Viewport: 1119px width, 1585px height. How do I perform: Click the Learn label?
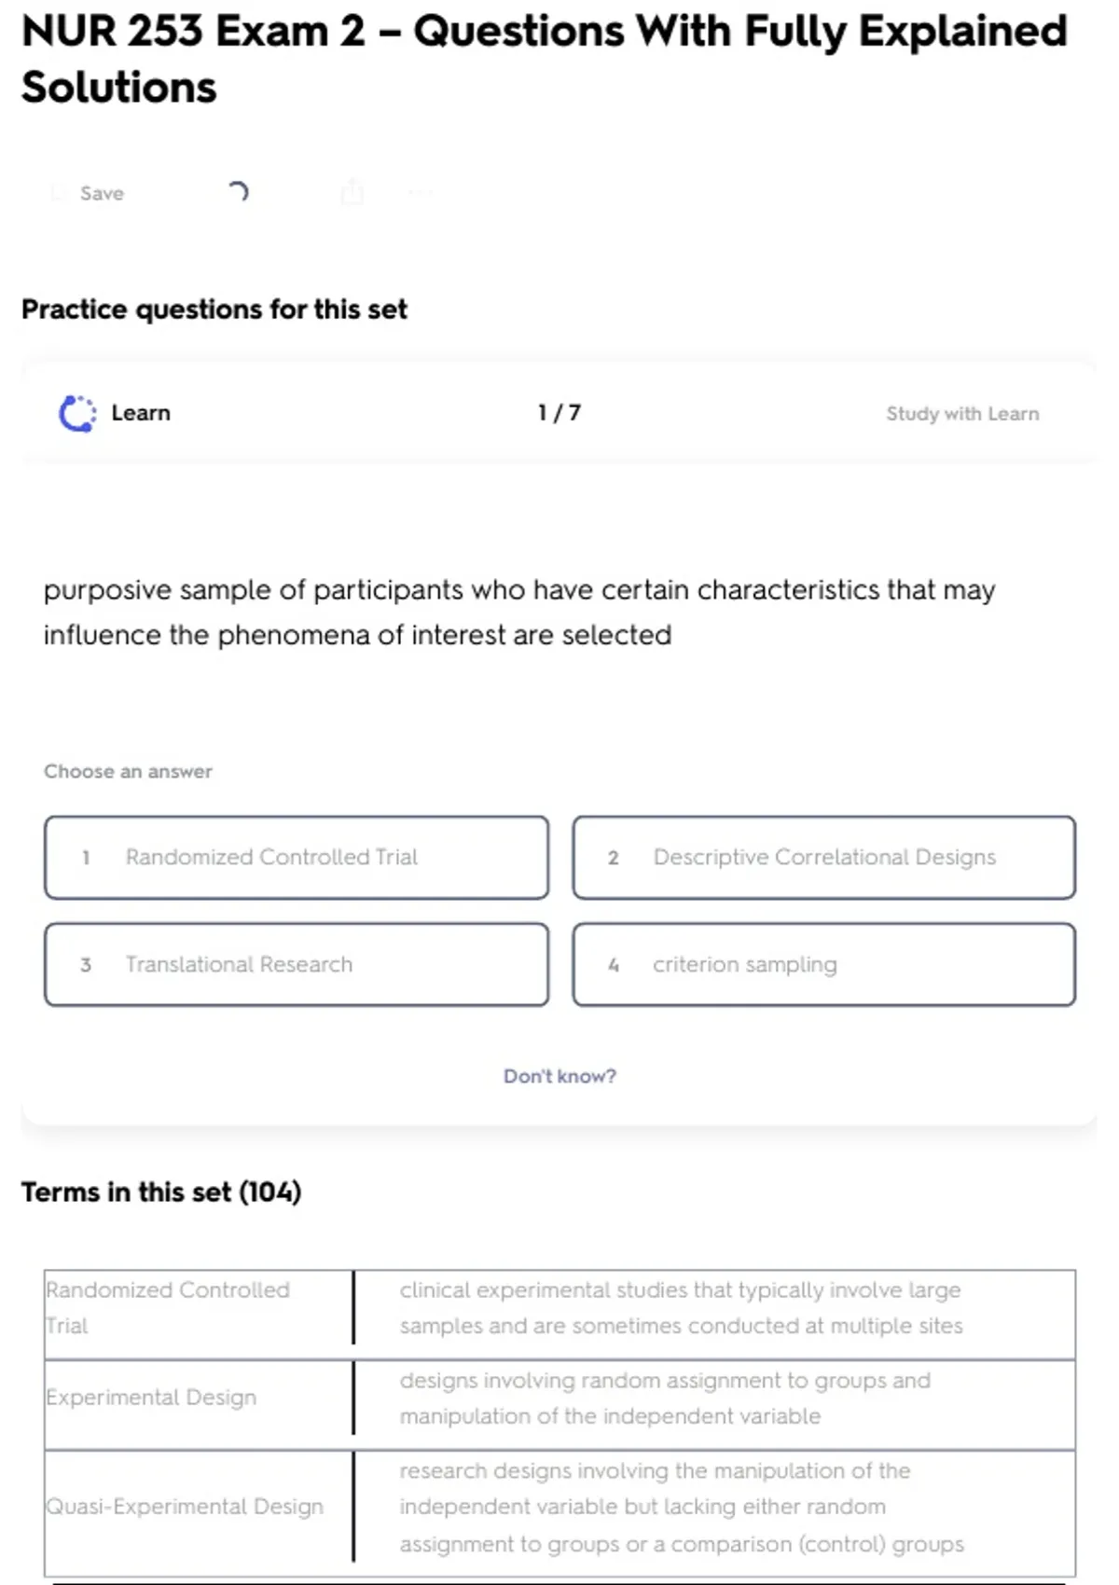point(141,413)
